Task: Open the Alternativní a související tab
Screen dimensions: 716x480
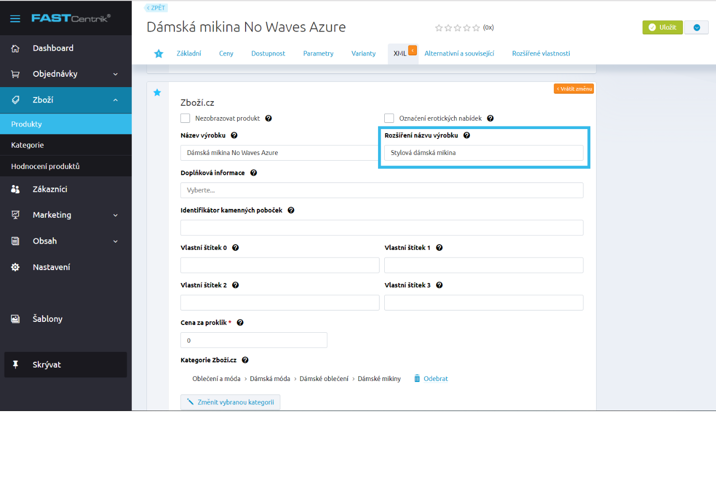Action: 459,53
